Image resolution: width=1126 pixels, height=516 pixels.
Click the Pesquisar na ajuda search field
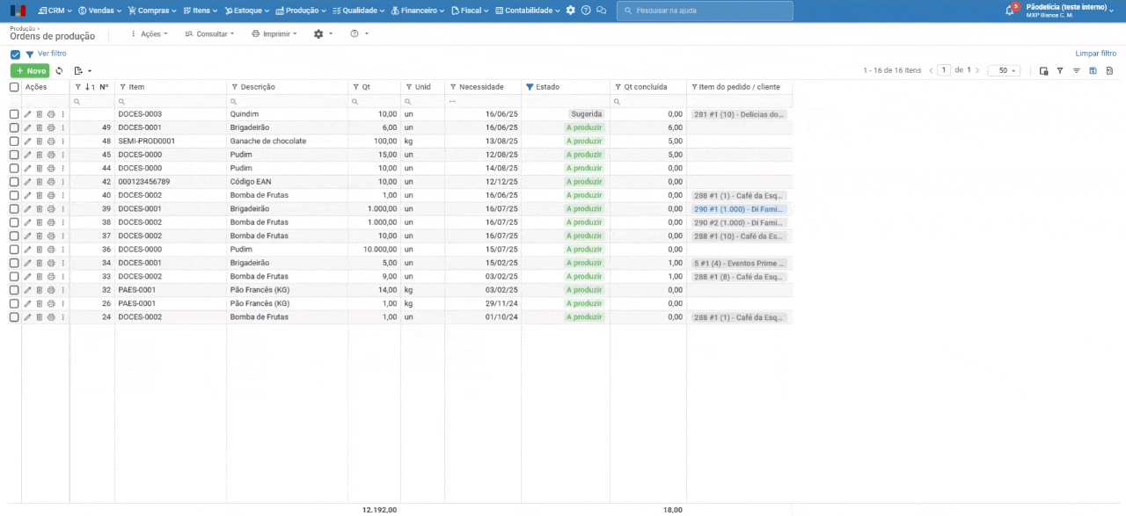[x=705, y=11]
